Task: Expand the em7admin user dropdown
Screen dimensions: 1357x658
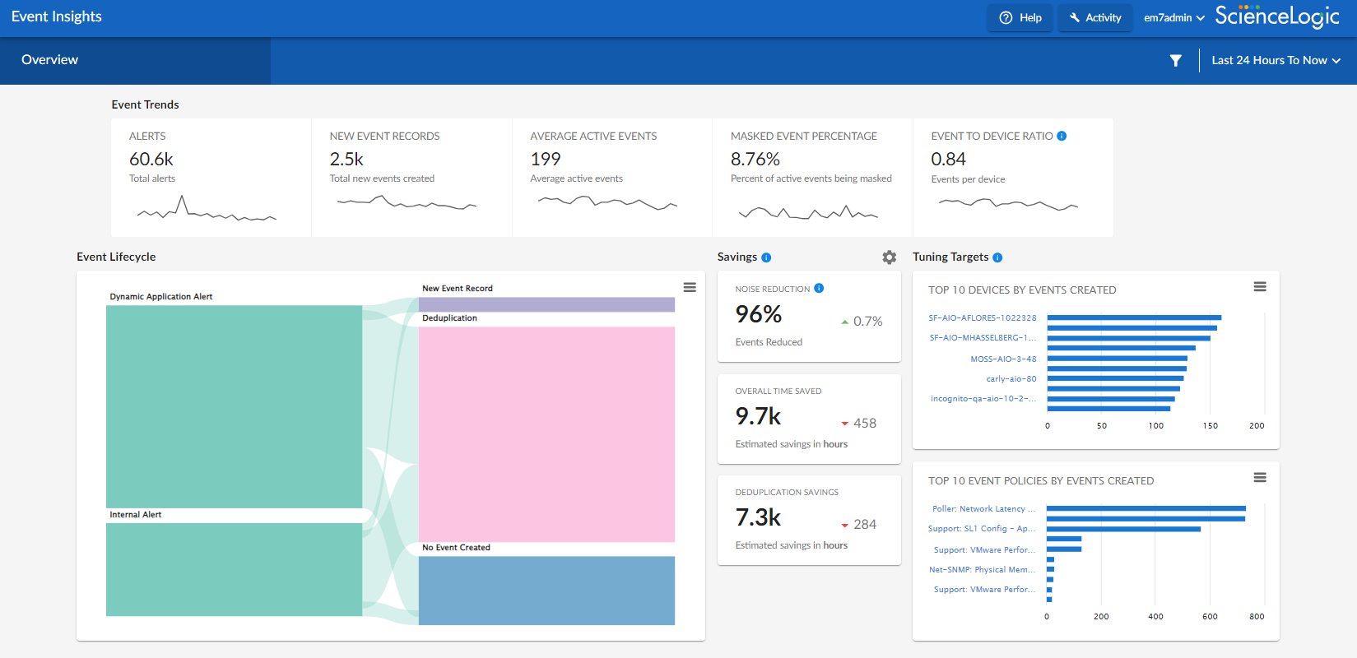Action: tap(1173, 17)
